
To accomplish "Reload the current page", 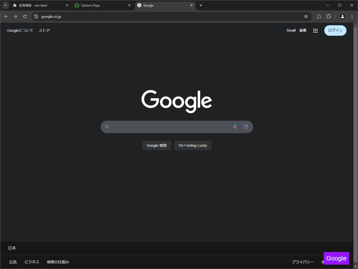I will coord(25,16).
